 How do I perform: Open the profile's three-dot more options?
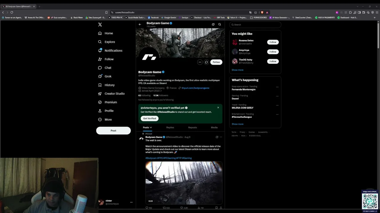[x=200, y=62]
